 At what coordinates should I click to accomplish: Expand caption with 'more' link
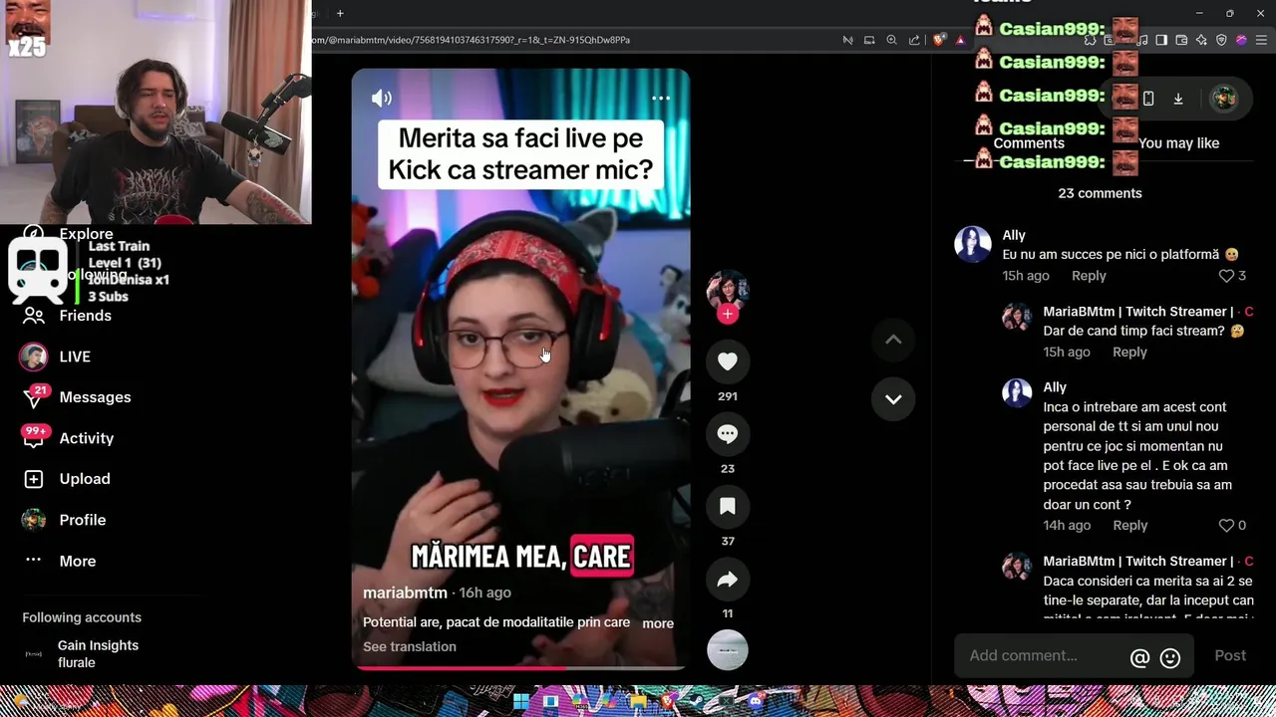pyautogui.click(x=658, y=623)
